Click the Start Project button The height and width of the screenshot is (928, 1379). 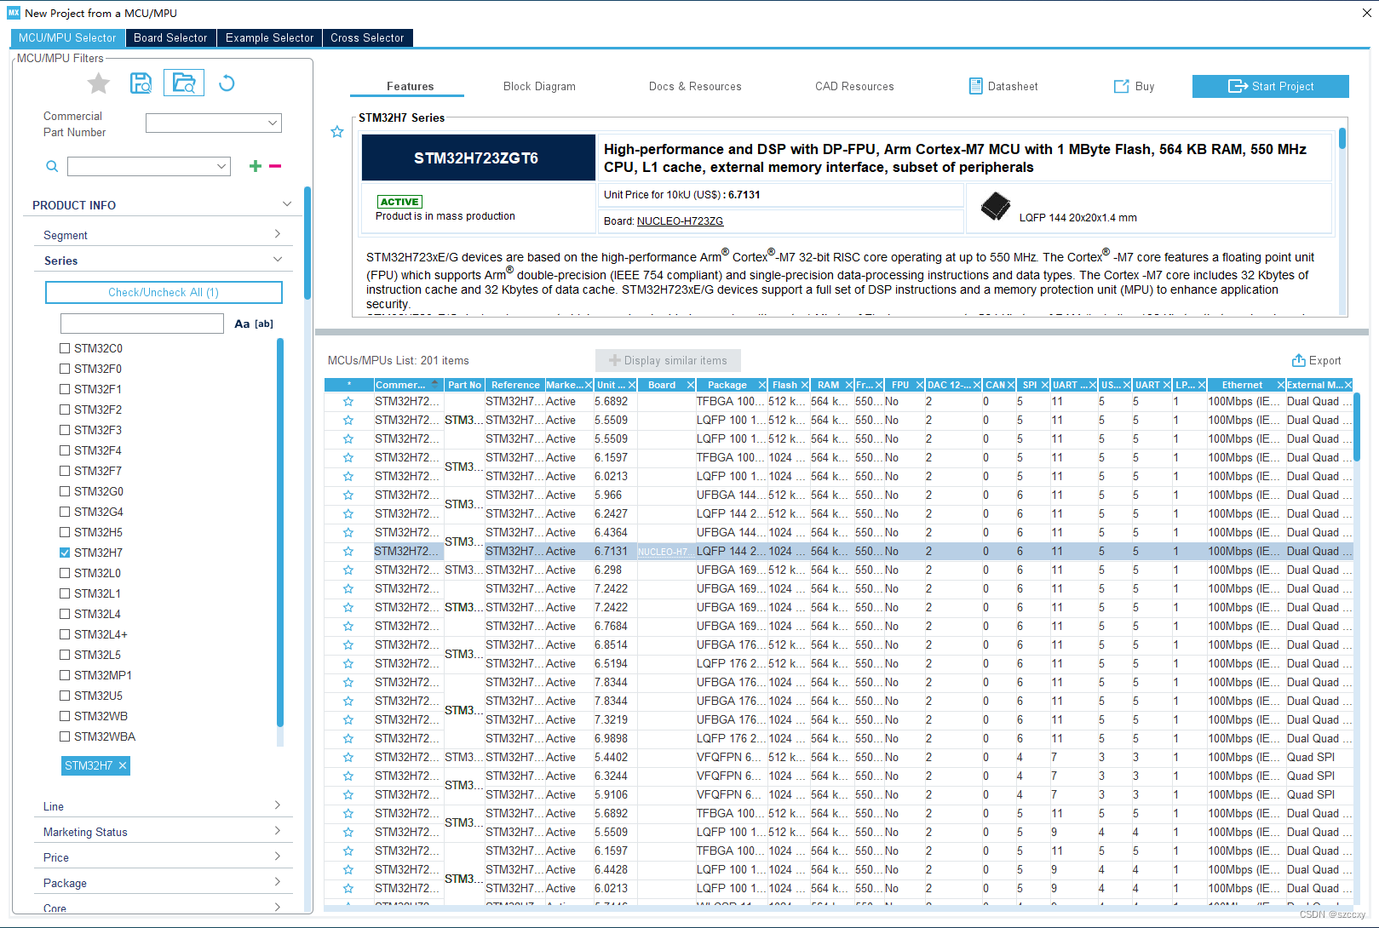click(x=1270, y=86)
